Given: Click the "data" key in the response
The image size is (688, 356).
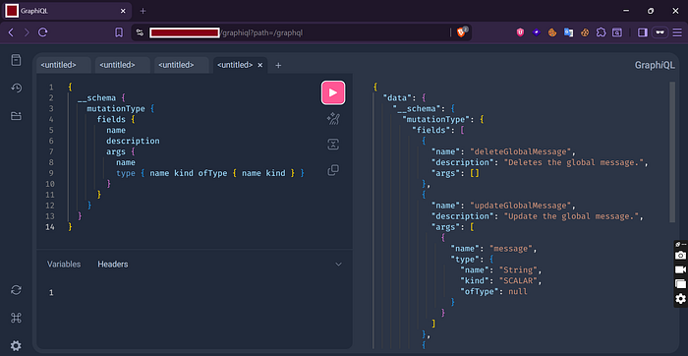Looking at the screenshot, I should (397, 97).
